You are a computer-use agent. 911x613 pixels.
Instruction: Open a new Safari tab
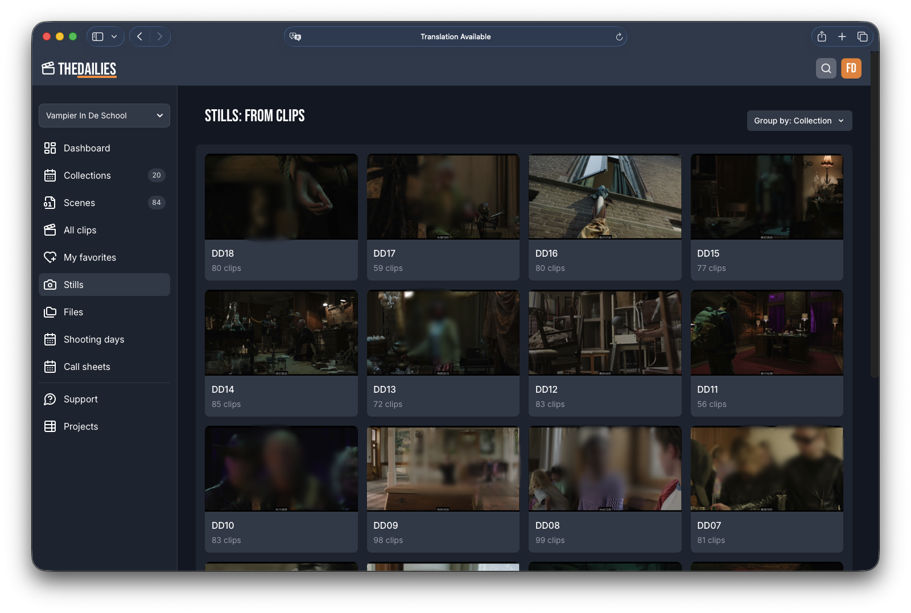pyautogui.click(x=842, y=36)
